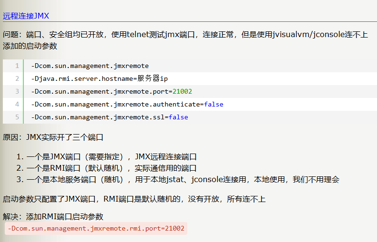The image size is (377, 242).
Task: Select code line -Dcom.sun.management.jmxremote
Action: (x=90, y=66)
